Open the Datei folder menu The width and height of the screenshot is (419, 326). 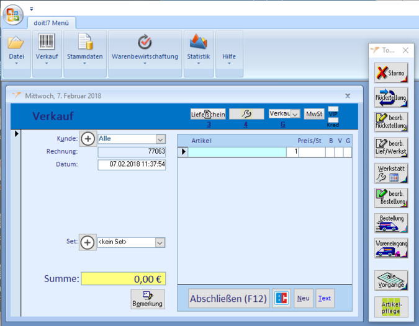tap(16, 53)
